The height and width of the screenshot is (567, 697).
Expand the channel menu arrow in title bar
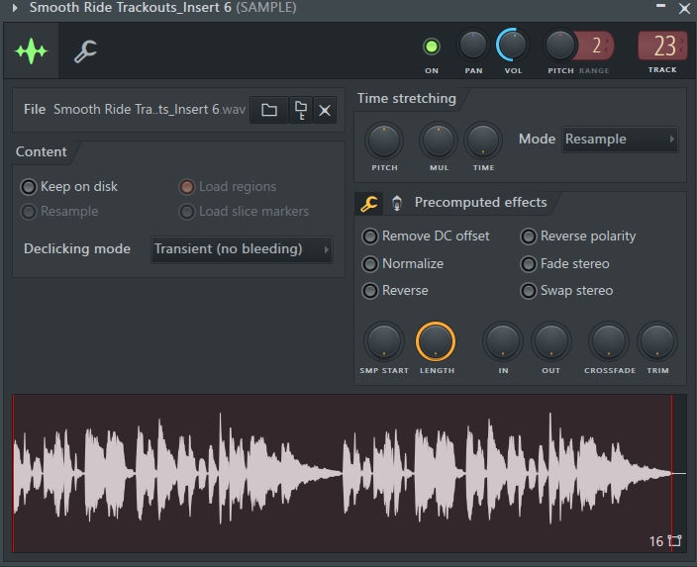coord(15,8)
